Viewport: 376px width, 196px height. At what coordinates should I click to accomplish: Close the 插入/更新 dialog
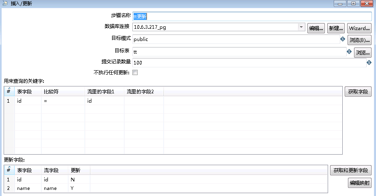pyautogui.click(x=367, y=3)
